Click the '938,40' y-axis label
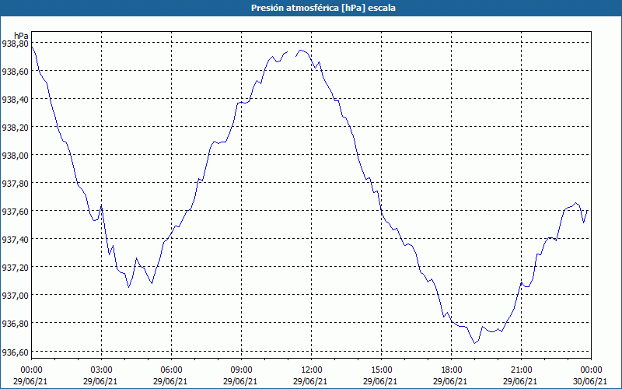The width and height of the screenshot is (622, 389). 15,100
